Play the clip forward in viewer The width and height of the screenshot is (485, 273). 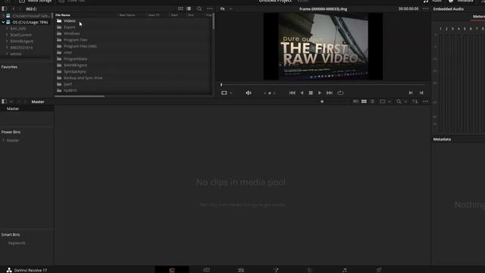[x=320, y=93]
